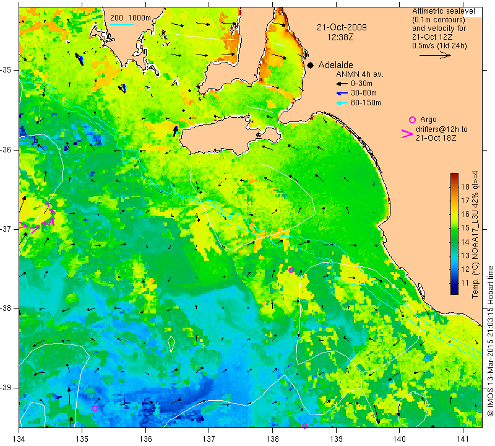Click the blue 30-80m legend arrow

[342, 94]
